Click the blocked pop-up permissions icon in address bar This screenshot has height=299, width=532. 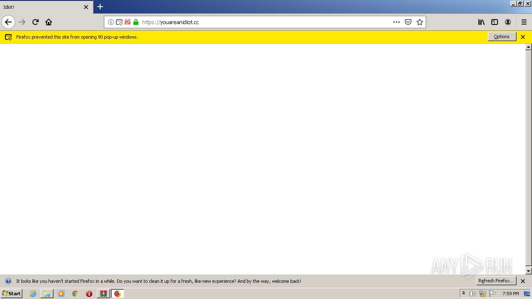(x=119, y=22)
